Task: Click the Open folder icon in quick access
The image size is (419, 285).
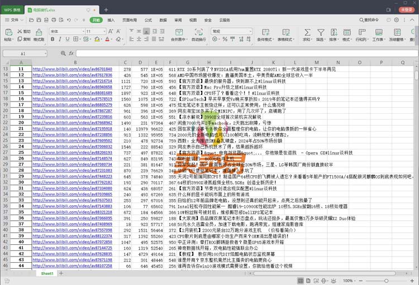Action: pyautogui.click(x=31, y=20)
